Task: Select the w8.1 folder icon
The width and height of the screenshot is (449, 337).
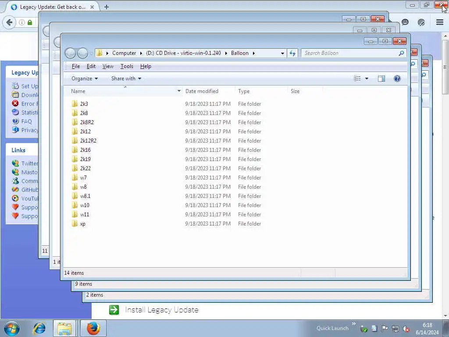Action: [x=75, y=196]
